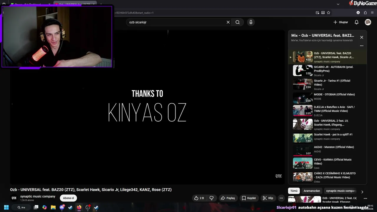The width and height of the screenshot is (377, 212).
Task: Open the second Steam taskbar icon
Action: click(96, 207)
